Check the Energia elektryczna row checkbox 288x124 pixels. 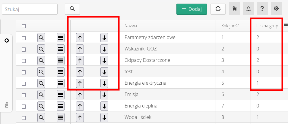(24, 83)
